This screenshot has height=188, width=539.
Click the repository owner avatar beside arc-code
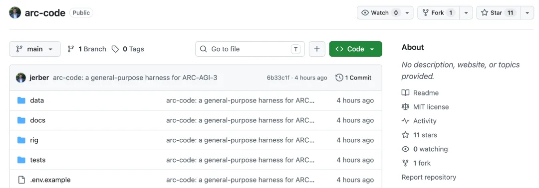tap(15, 12)
